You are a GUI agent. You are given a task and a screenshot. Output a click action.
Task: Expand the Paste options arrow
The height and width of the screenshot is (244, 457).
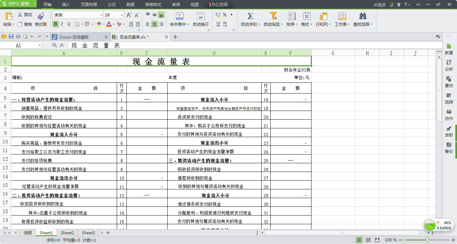14,24
